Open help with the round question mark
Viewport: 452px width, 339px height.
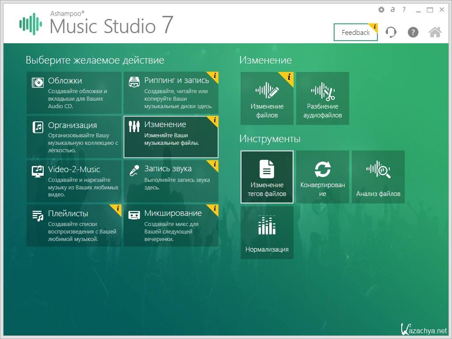click(413, 32)
